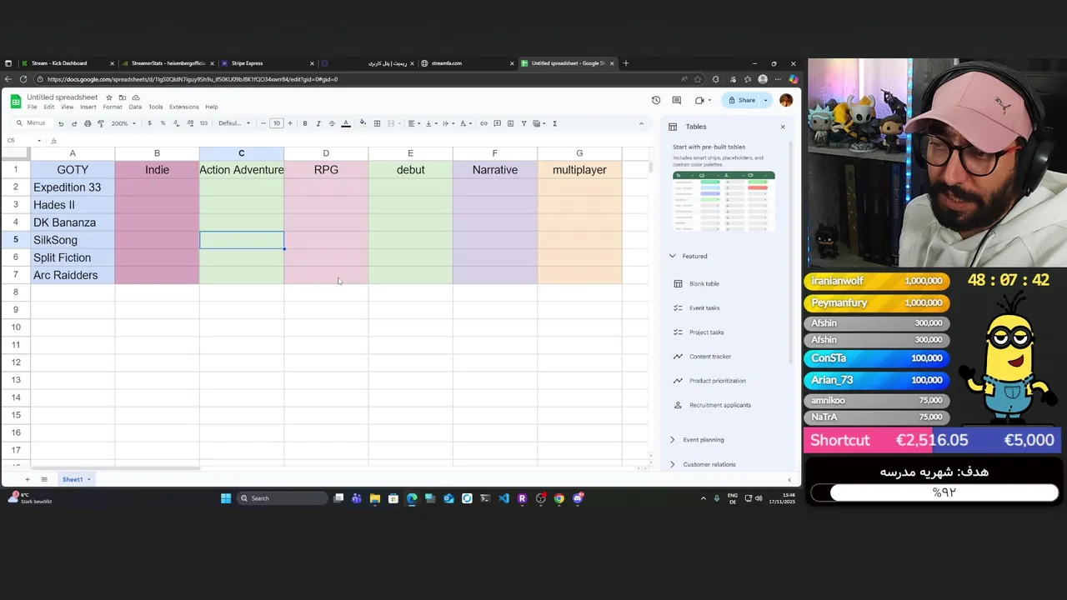1067x600 pixels.
Task: Click the Share button
Action: [742, 100]
